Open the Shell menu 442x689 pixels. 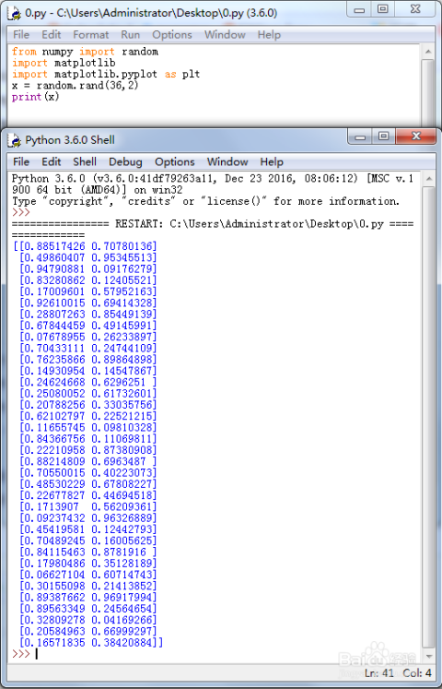(85, 162)
